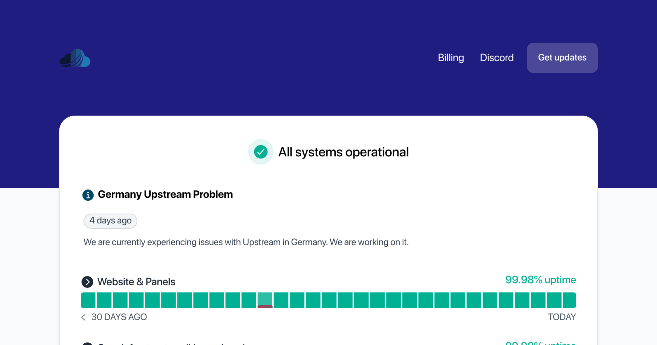Open the Discord link
657x345 pixels.
coord(497,58)
